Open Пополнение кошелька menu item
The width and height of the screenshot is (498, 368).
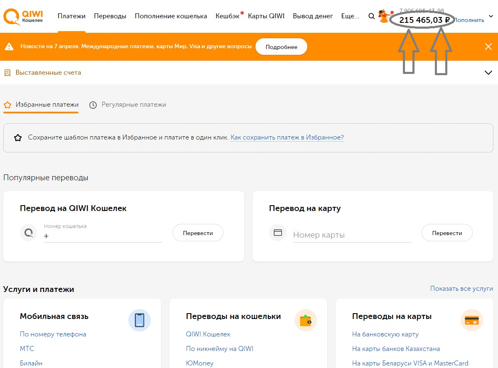click(171, 16)
